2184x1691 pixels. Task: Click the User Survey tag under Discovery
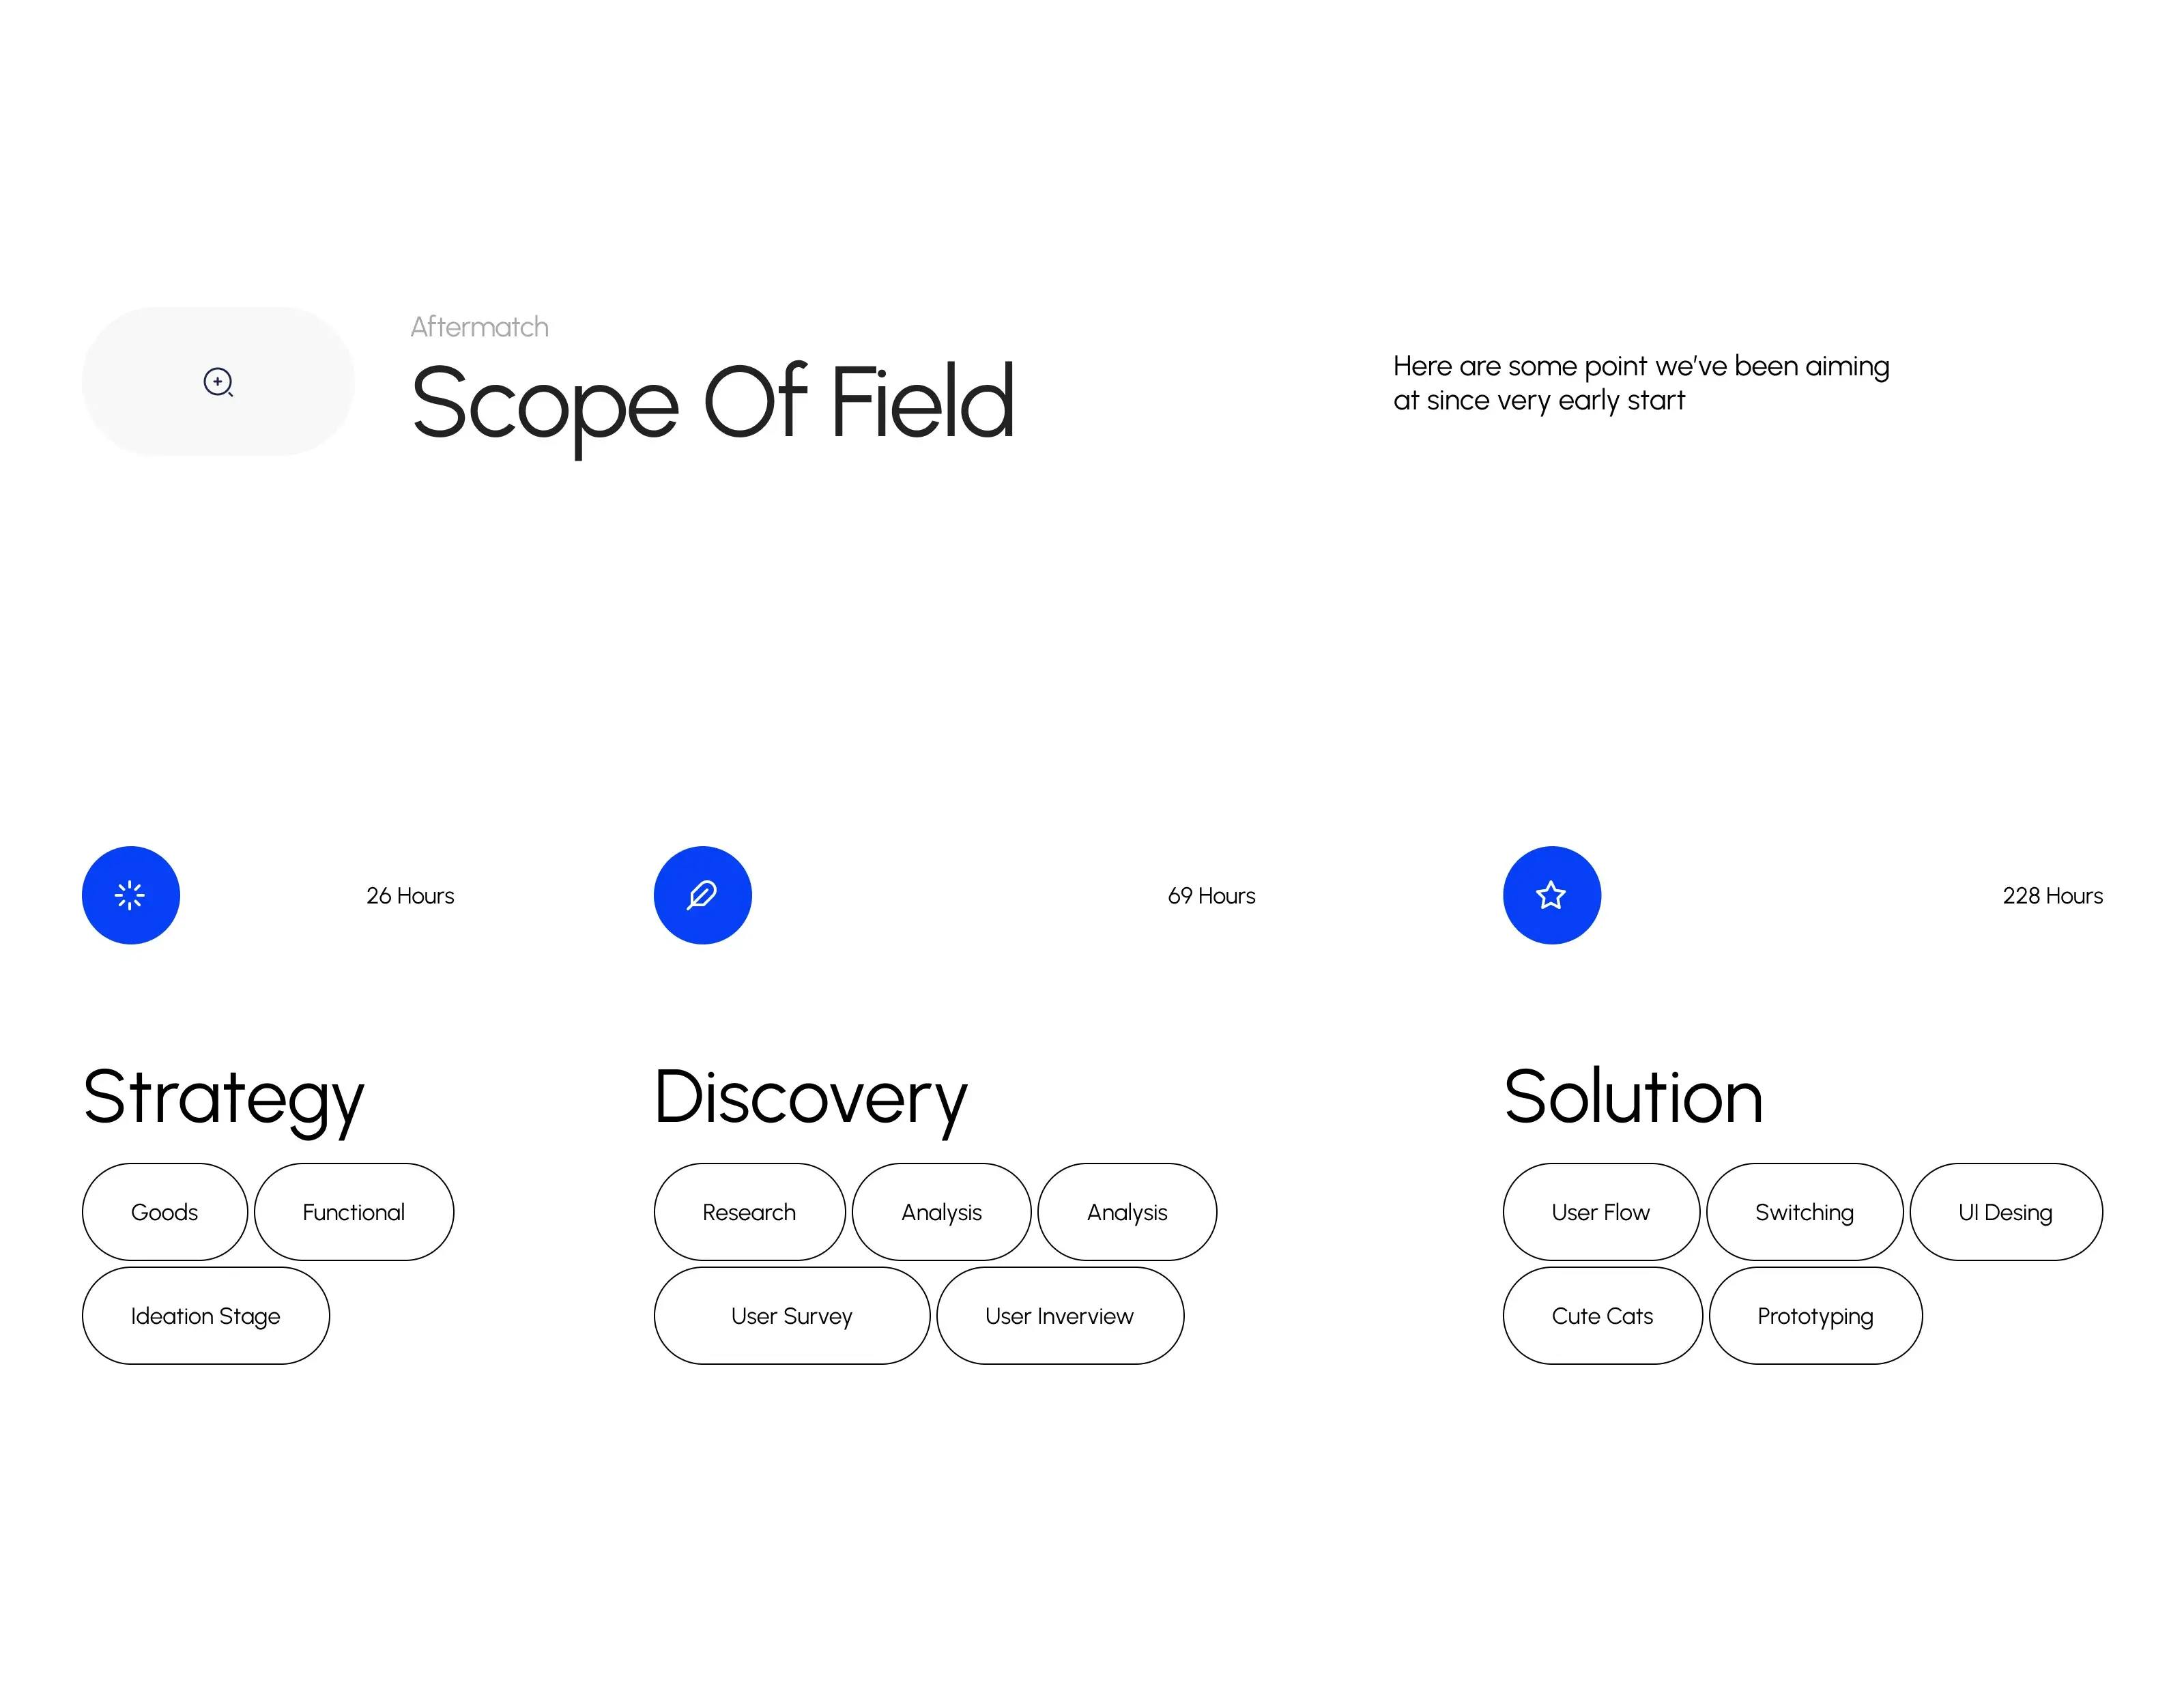tap(792, 1315)
